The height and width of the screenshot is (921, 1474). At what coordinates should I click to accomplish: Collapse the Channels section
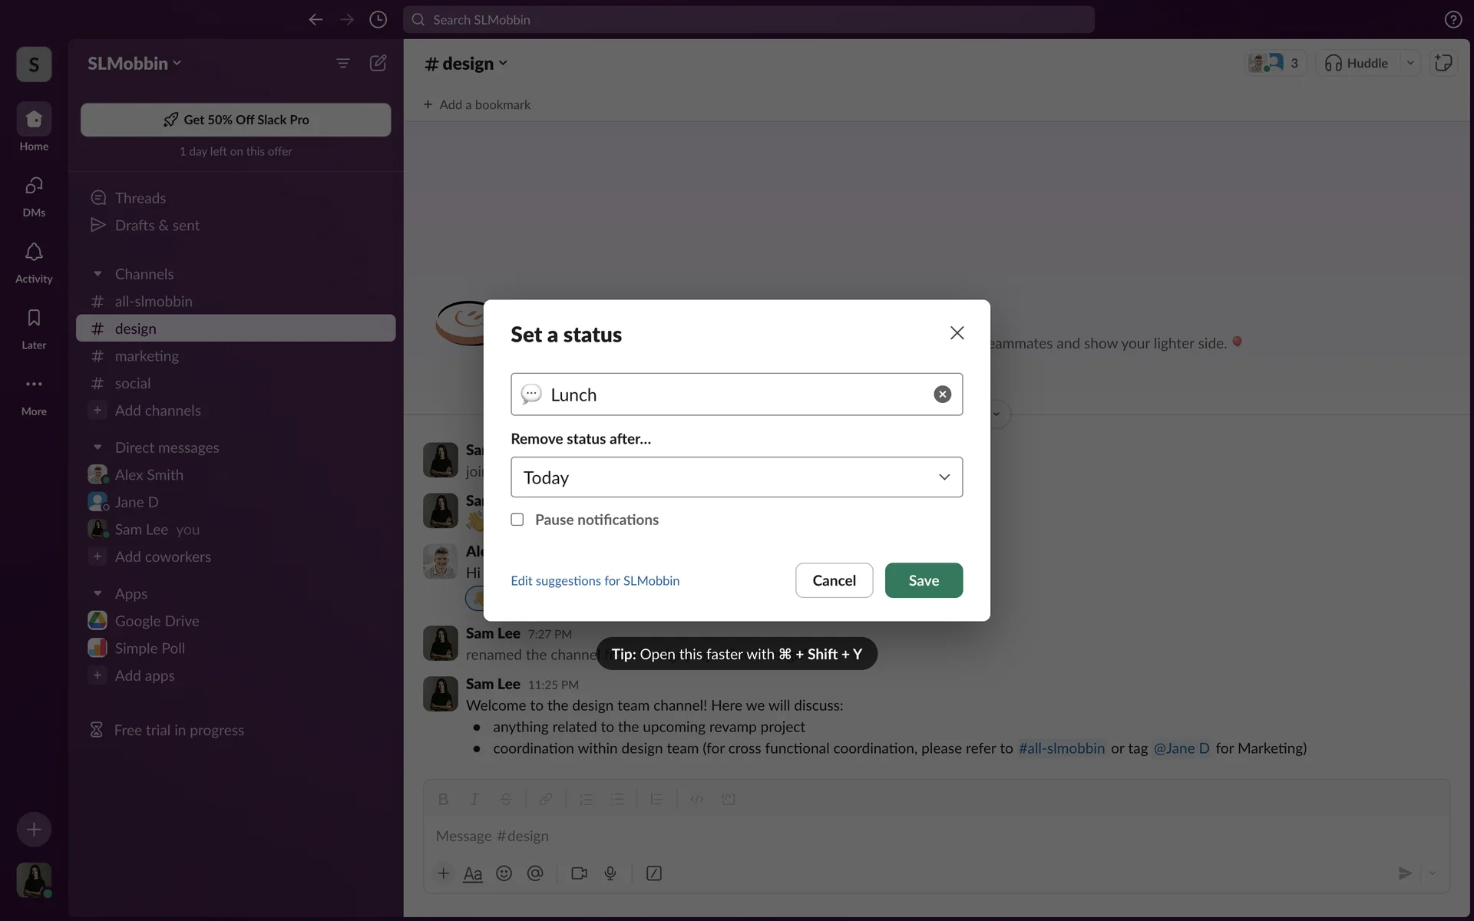point(97,274)
